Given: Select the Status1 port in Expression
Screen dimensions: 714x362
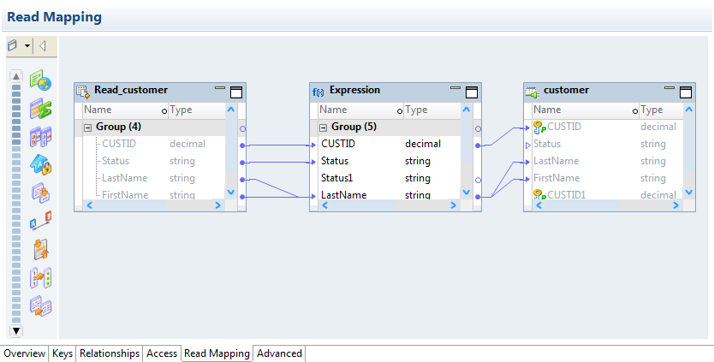Looking at the screenshot, I should [339, 178].
